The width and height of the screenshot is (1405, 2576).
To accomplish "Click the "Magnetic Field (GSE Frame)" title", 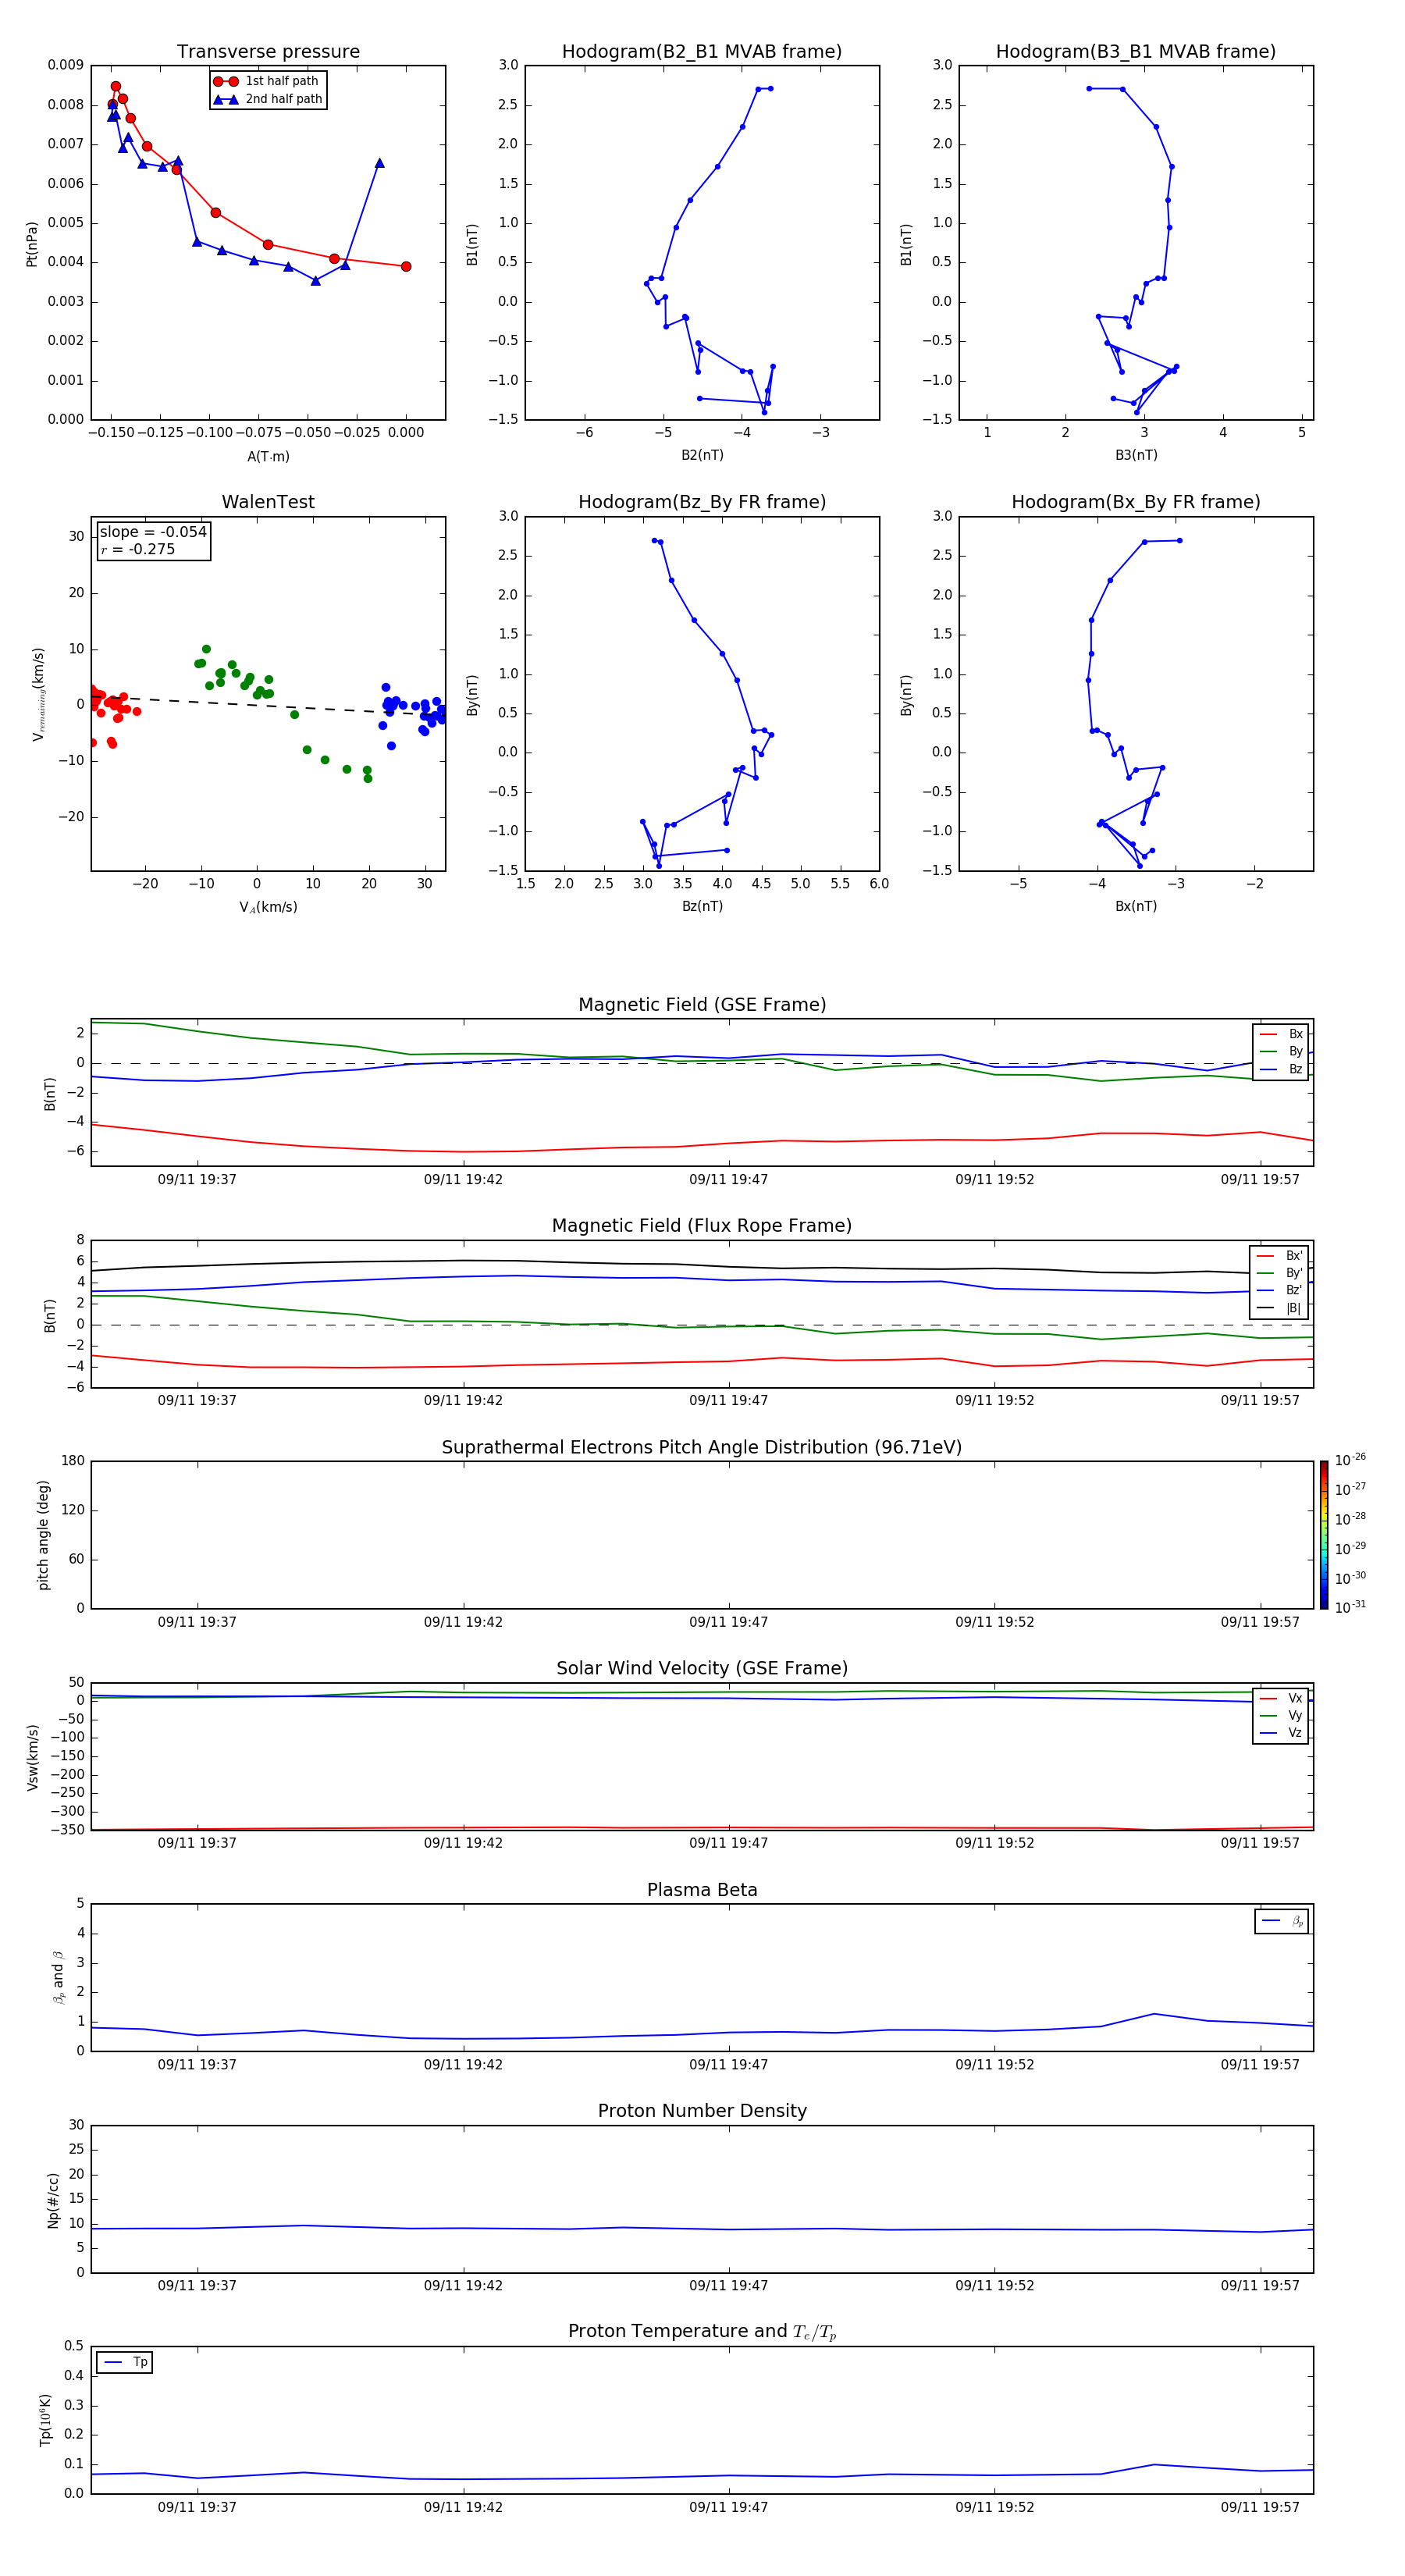I will (702, 1005).
